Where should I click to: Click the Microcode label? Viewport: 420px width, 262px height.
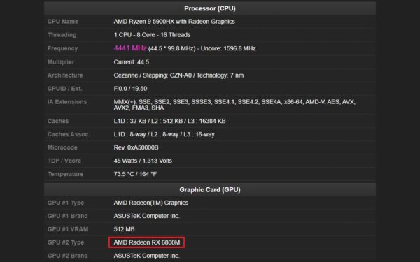pos(62,147)
